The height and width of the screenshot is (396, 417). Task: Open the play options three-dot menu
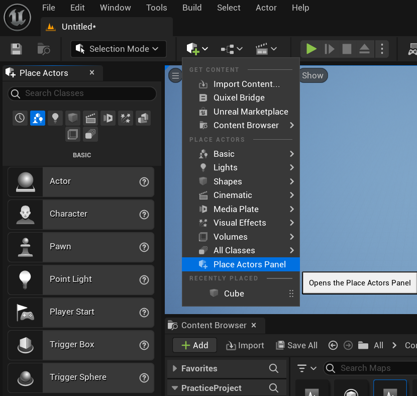coord(382,49)
